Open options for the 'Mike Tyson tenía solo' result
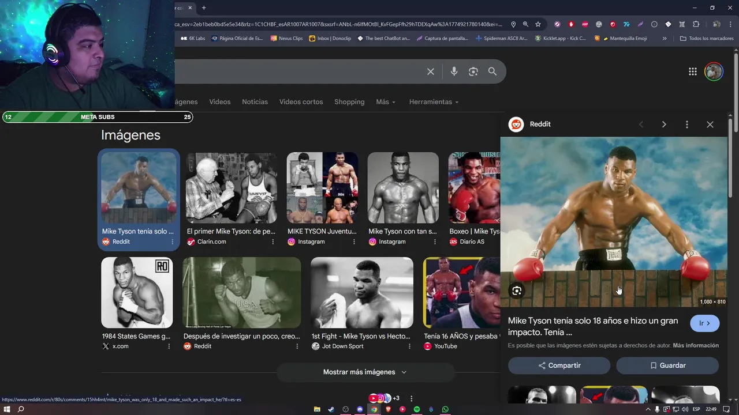 (x=172, y=242)
